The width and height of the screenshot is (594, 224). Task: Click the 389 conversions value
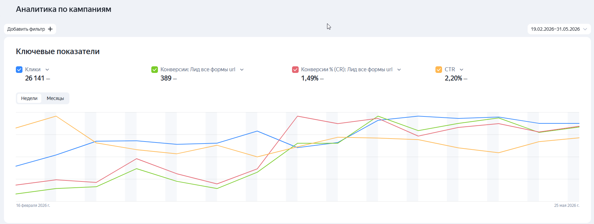pyautogui.click(x=166, y=78)
